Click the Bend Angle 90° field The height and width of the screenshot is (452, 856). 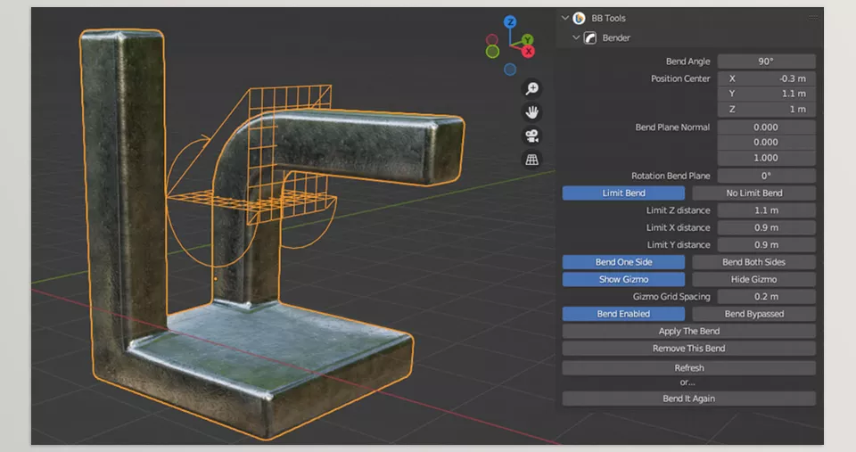(767, 62)
